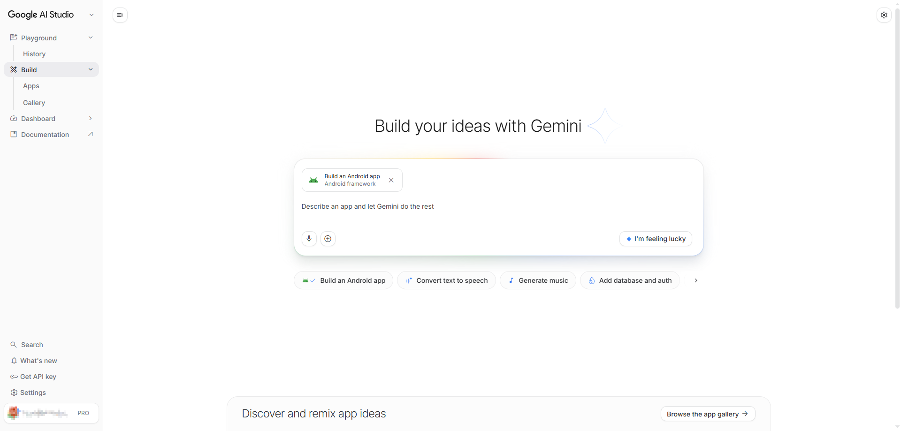901x431 pixels.
Task: Remove the Build an Android app chip
Action: click(x=391, y=180)
